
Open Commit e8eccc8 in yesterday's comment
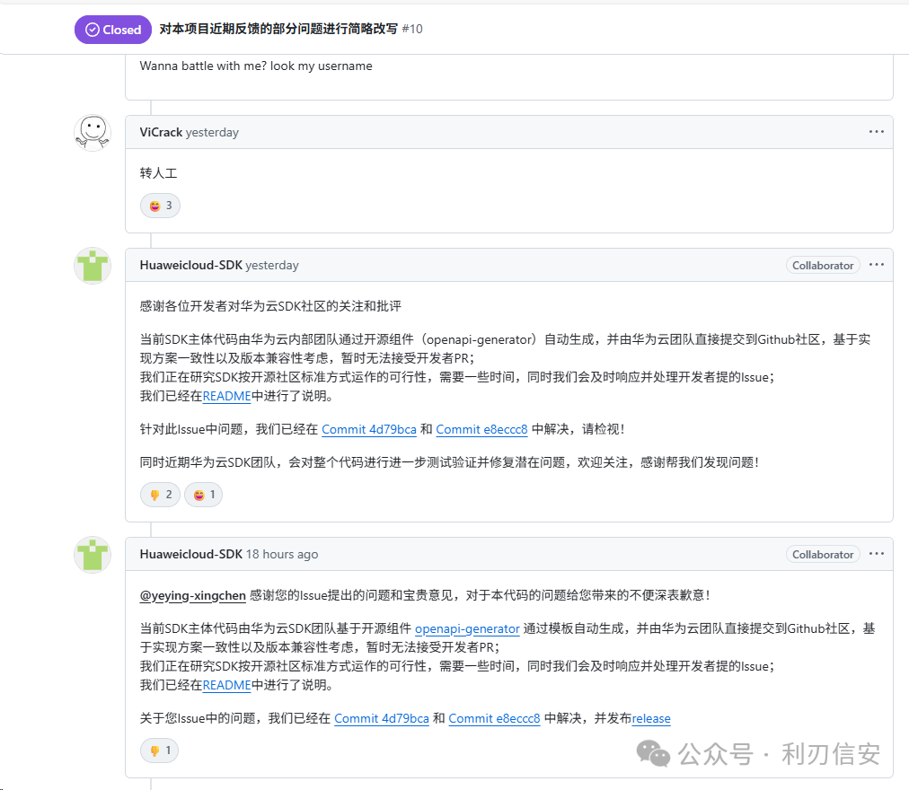[481, 429]
